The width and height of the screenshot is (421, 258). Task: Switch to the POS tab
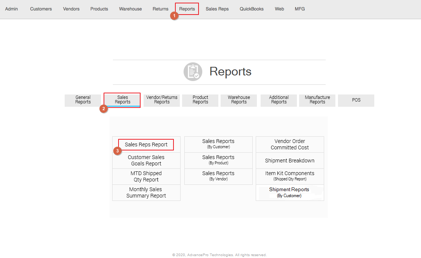click(x=356, y=100)
